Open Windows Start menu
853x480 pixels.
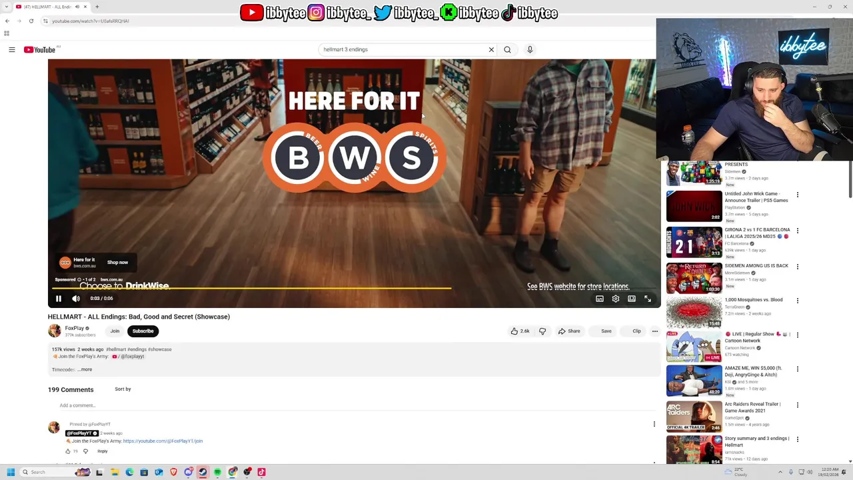tap(11, 472)
